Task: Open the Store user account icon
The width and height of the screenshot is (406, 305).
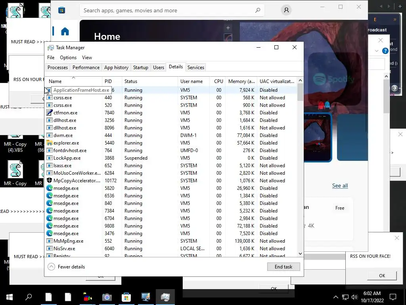Action: coord(286,10)
